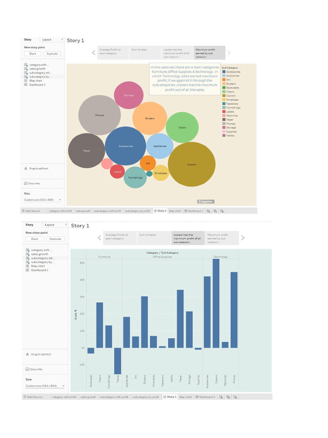Click the Accessories color swatch in the legend
This screenshot has height=438, width=328.
tap(224, 72)
